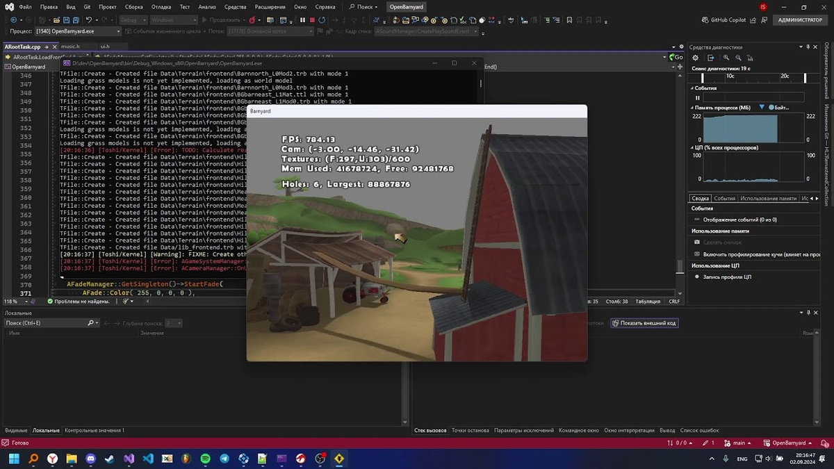Image resolution: width=834 pixels, height=469 pixels.
Task: Click the Продолжить continue button
Action: coord(222,20)
